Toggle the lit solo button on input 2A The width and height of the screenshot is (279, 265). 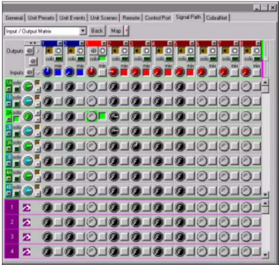16,119
